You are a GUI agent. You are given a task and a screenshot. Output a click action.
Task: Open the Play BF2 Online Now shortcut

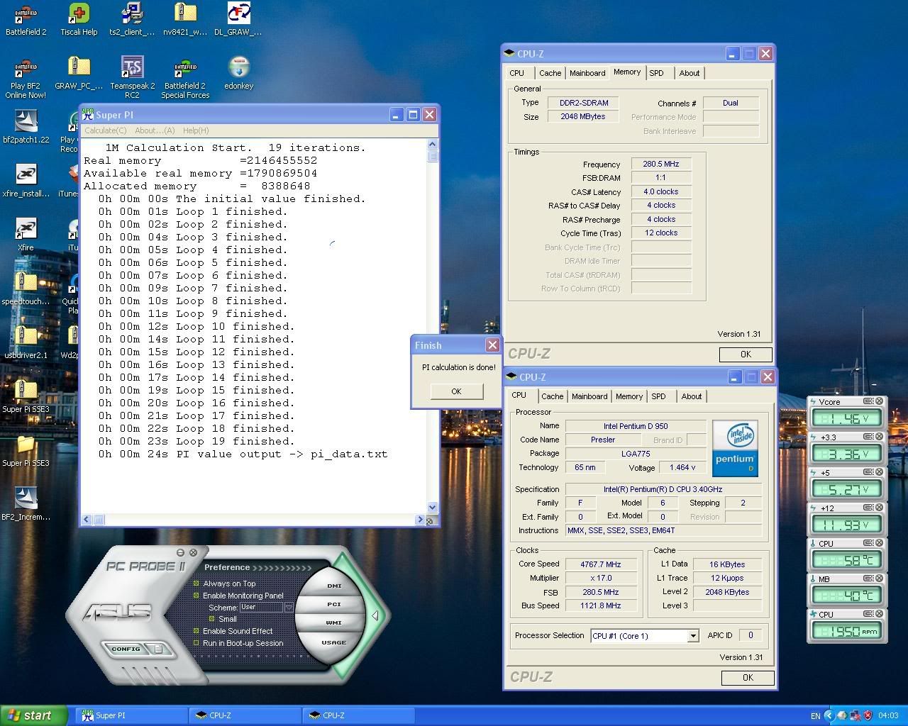coord(26,77)
